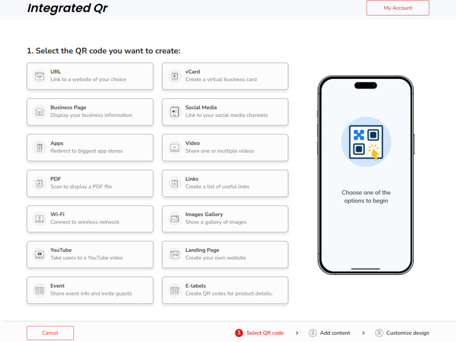456x342 pixels.
Task: Select the Business Page title
Action: point(68,107)
